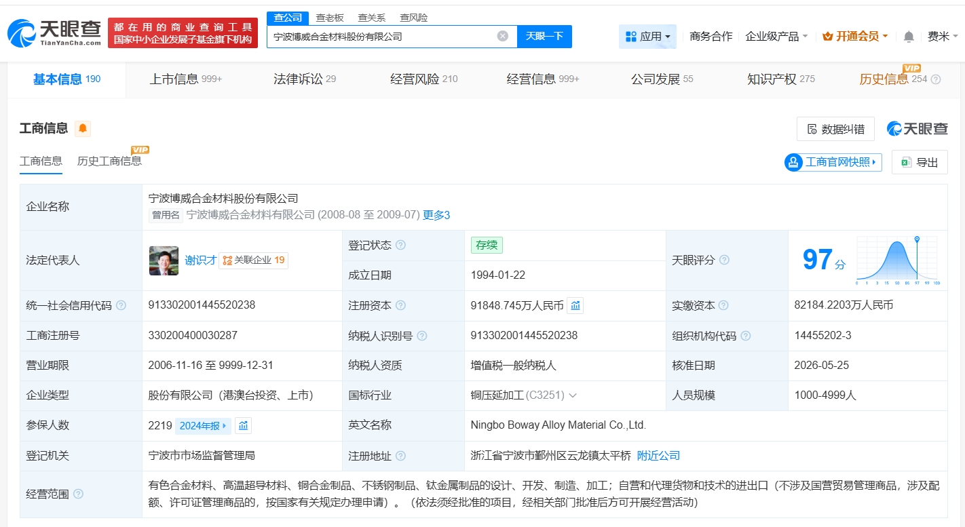The height and width of the screenshot is (527, 965).
Task: Expand 企业级产品 dropdown menu
Action: (x=776, y=37)
